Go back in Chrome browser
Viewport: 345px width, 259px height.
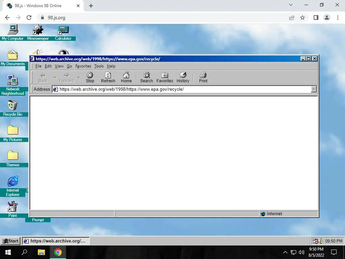7,18
